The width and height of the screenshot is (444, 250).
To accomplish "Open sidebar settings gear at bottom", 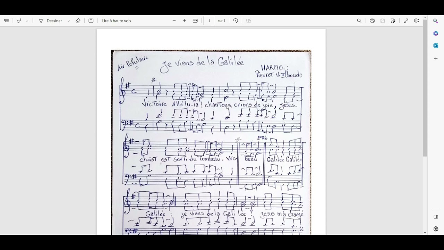I will click(436, 229).
